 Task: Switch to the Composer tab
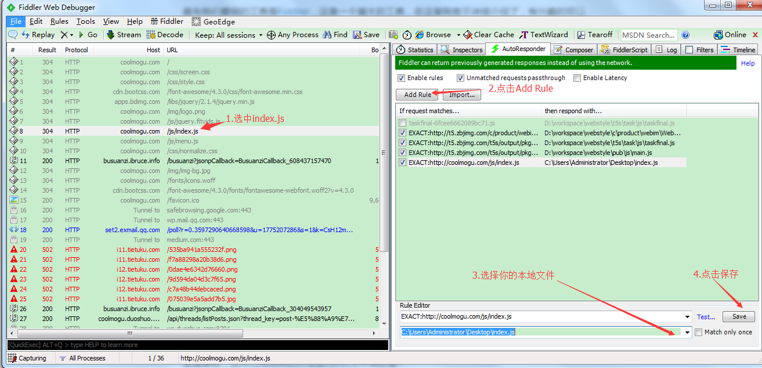(x=573, y=50)
